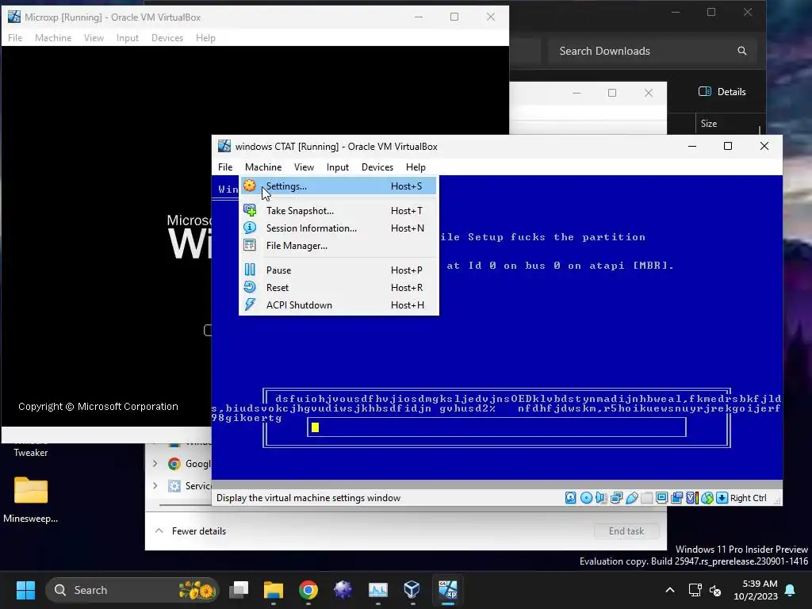Open View menu in windows CTAT window
The image size is (812, 609).
pyautogui.click(x=304, y=167)
